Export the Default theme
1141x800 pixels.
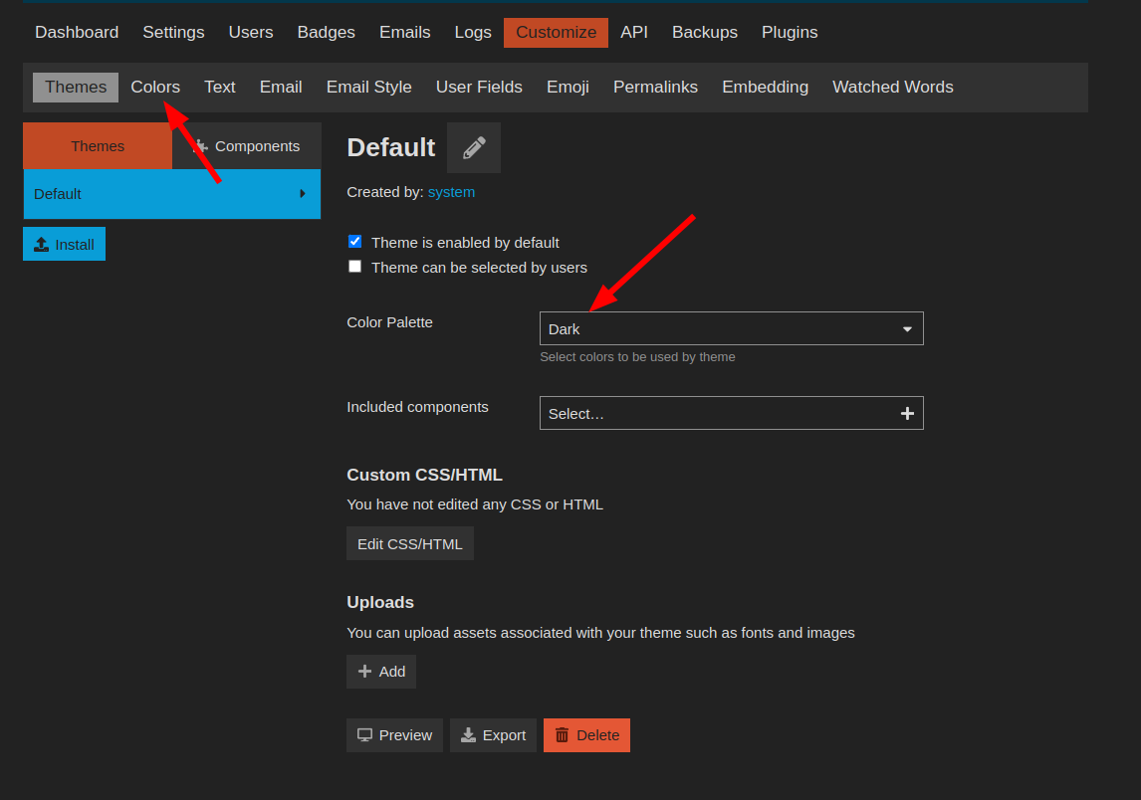493,735
